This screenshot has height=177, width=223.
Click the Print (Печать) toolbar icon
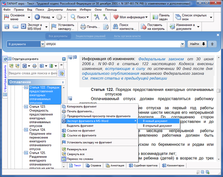click(83, 27)
